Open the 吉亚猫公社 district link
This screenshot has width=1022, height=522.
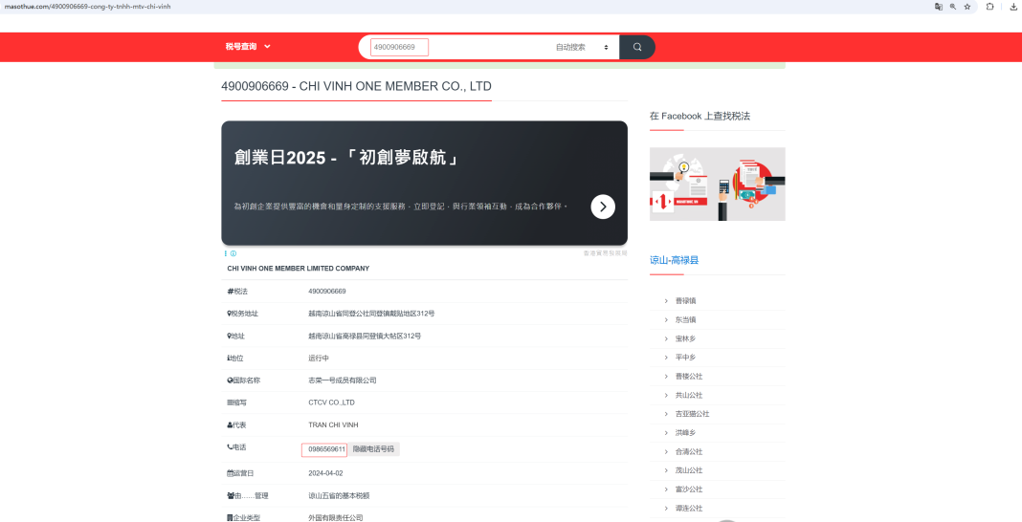click(692, 414)
